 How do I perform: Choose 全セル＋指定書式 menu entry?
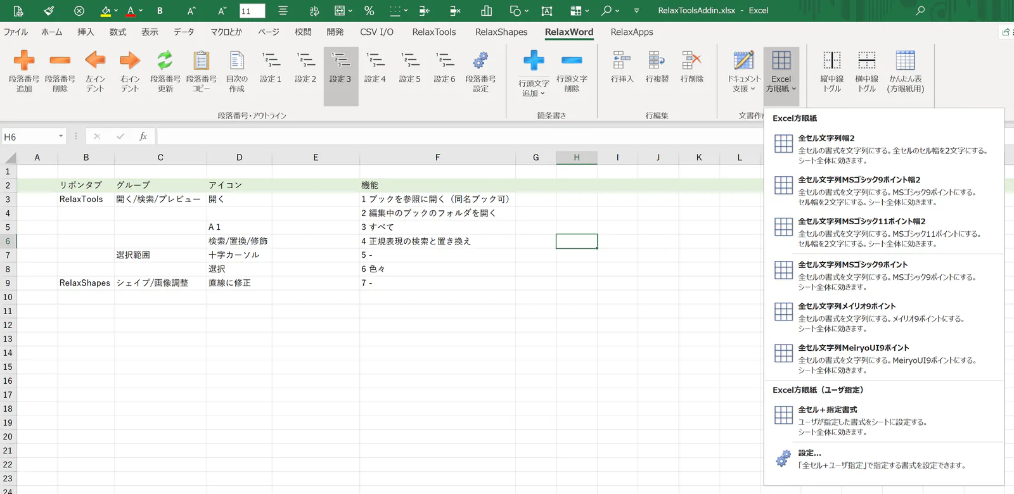[883, 421]
